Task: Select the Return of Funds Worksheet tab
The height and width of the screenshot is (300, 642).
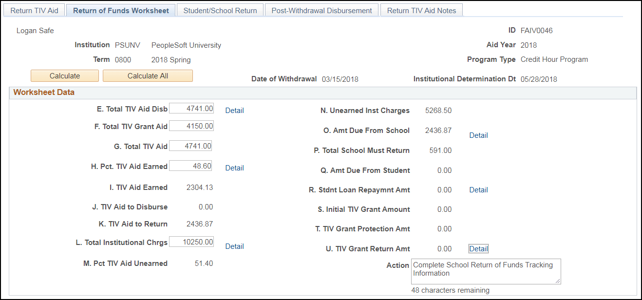Action: coord(121,10)
